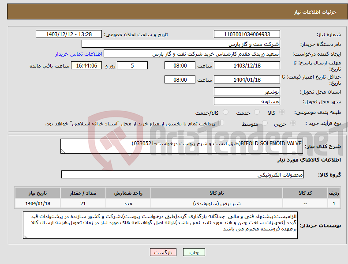Click the remaining days field showing 5

pyautogui.click(x=132, y=65)
